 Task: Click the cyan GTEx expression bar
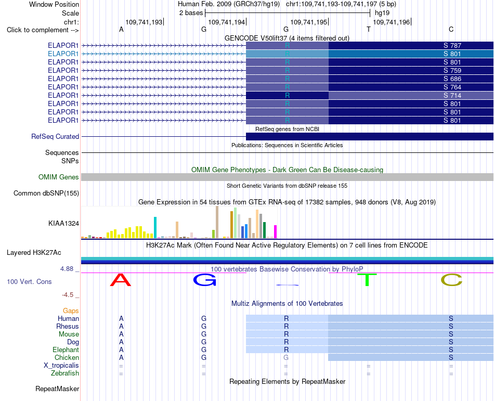(155, 227)
